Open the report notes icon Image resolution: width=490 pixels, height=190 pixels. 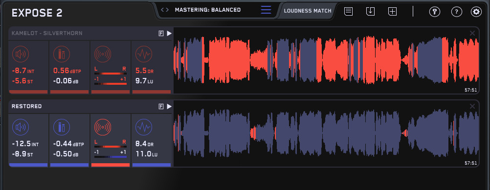(x=349, y=12)
